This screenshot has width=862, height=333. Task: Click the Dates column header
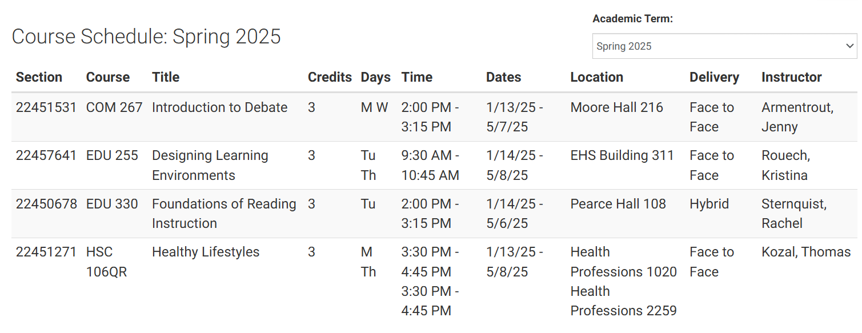pyautogui.click(x=503, y=77)
